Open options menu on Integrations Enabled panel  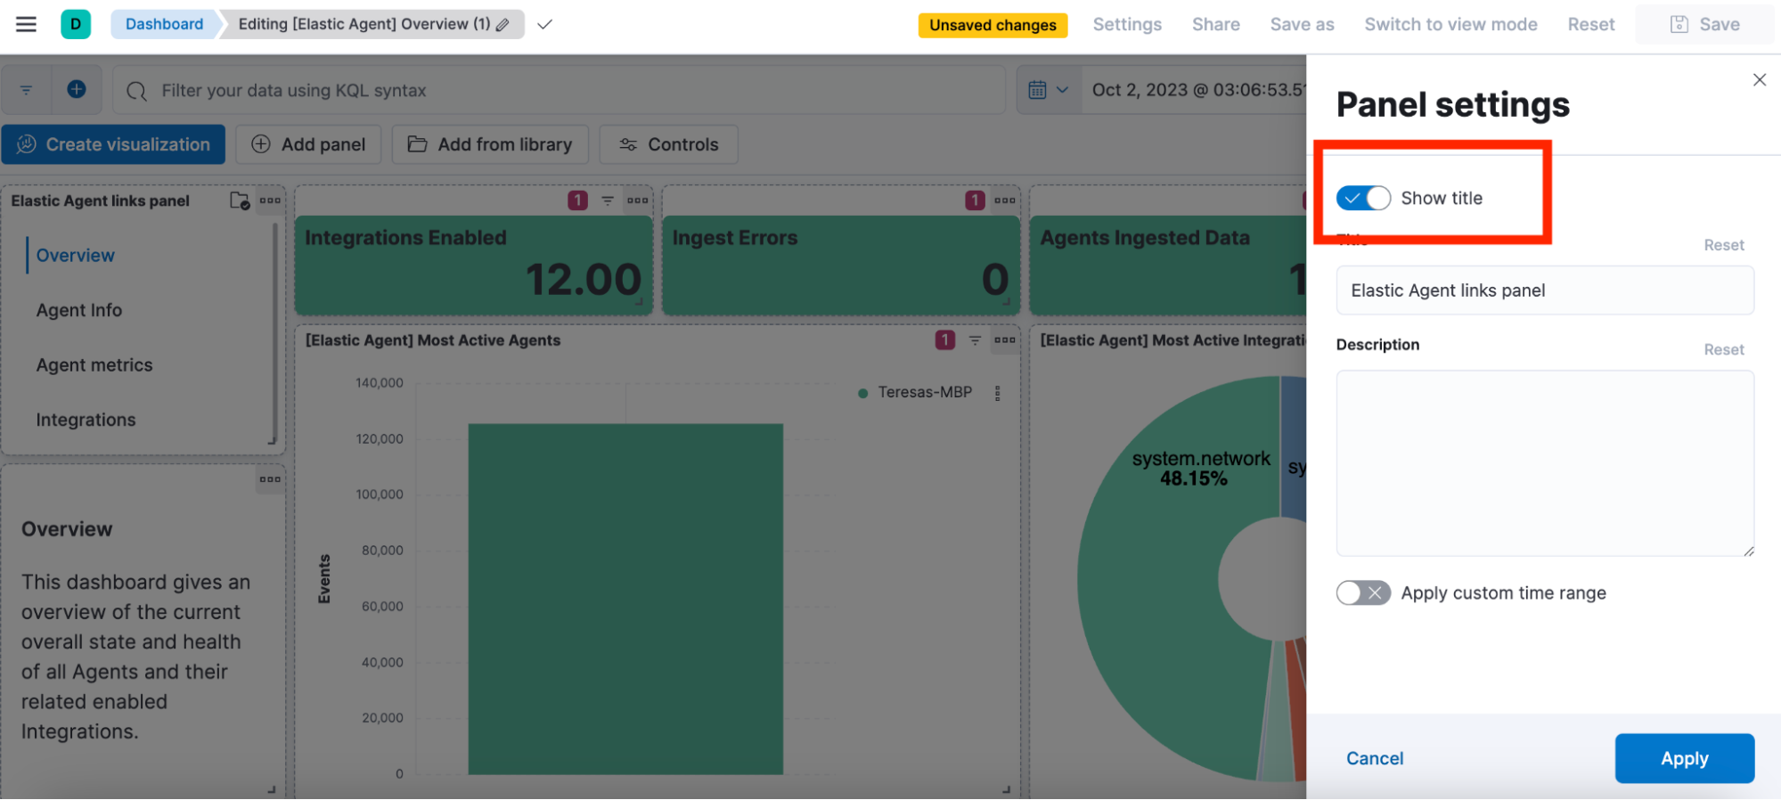pos(638,200)
